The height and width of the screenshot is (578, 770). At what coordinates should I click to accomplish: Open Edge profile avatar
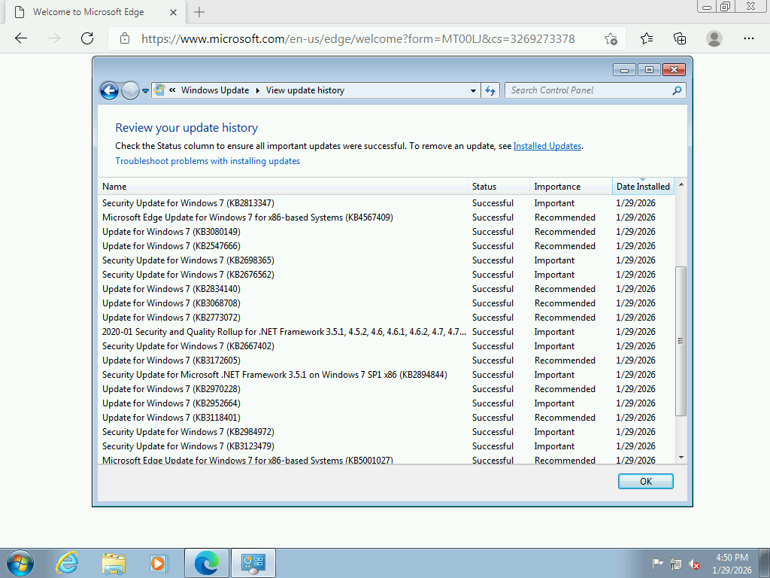click(714, 38)
